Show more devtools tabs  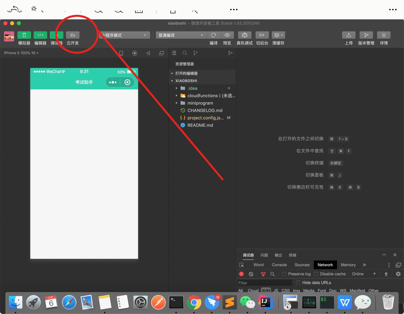(364, 265)
